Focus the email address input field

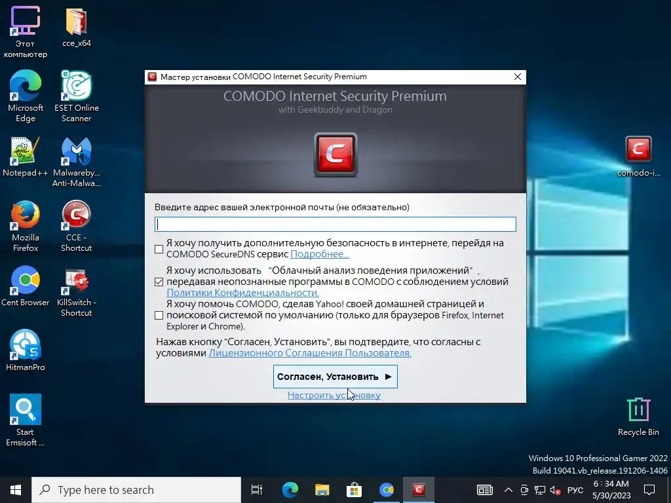(335, 224)
